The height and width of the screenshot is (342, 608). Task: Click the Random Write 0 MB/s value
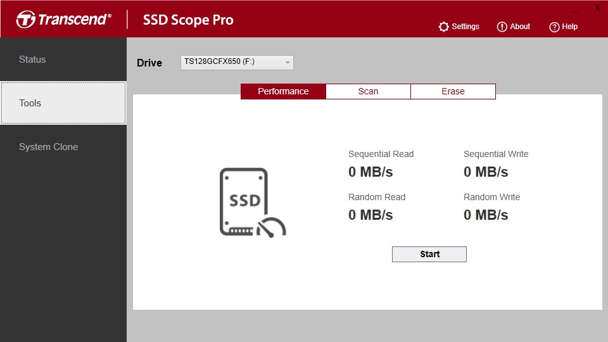[x=486, y=215]
